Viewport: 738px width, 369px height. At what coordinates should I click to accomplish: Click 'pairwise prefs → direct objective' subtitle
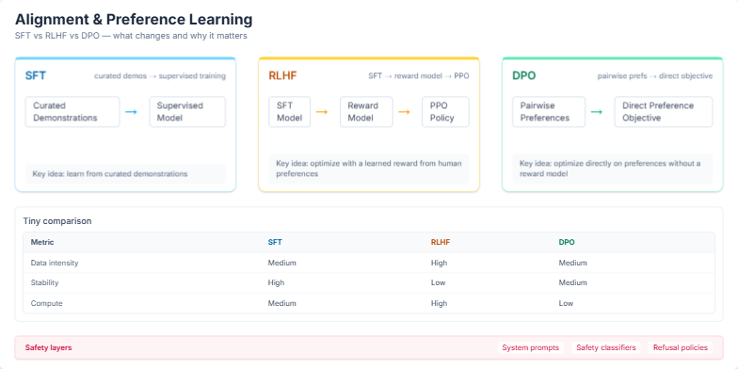pyautogui.click(x=655, y=76)
